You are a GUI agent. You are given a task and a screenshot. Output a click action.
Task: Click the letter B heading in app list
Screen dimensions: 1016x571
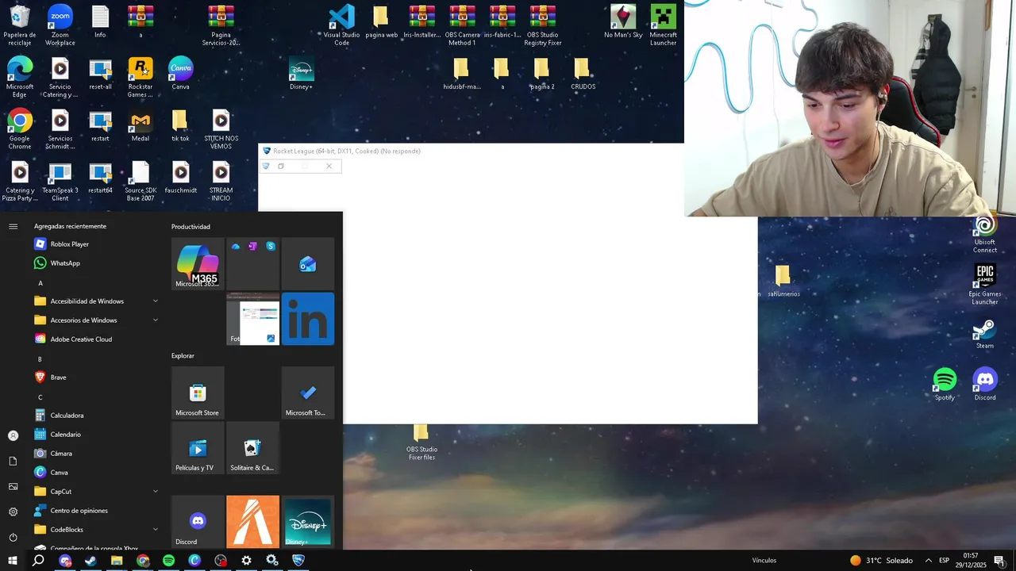click(40, 359)
